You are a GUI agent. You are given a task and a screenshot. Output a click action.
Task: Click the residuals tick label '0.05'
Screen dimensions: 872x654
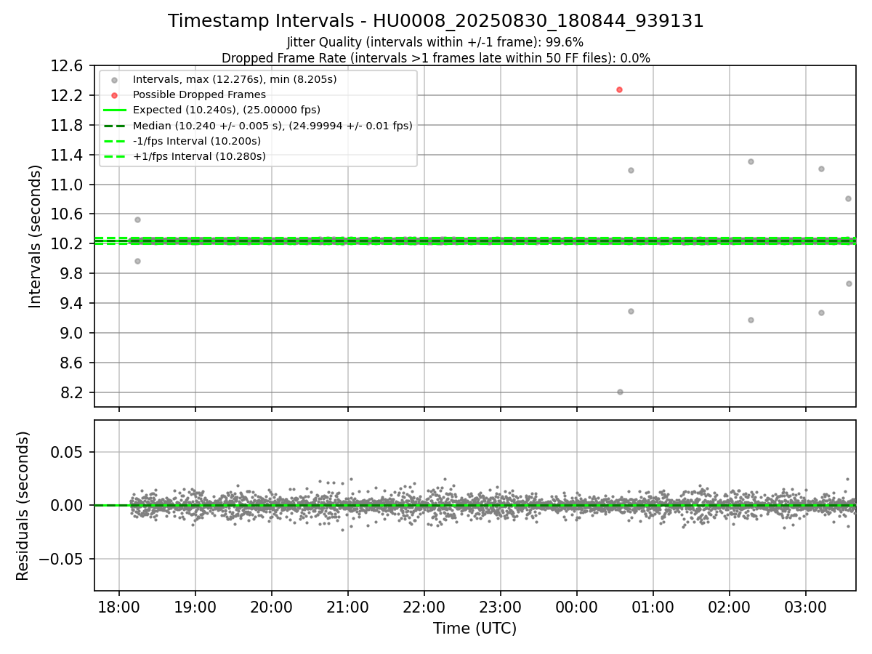coord(68,452)
